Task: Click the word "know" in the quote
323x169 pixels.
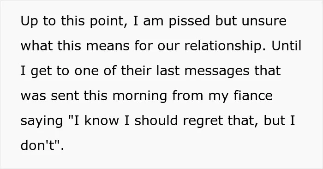Action: coord(102,120)
